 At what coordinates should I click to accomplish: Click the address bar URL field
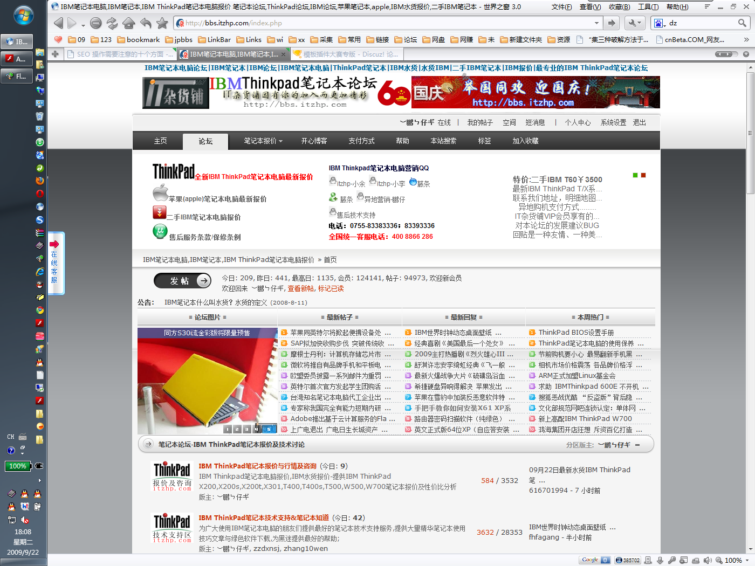pyautogui.click(x=389, y=23)
